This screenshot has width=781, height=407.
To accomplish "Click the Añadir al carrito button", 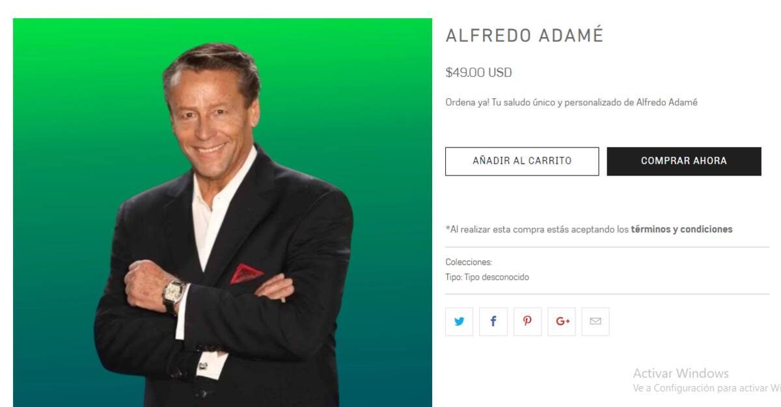I will tap(522, 161).
